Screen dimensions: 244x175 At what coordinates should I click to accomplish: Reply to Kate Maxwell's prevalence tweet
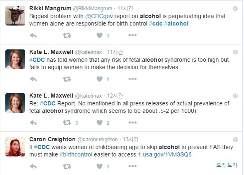coord(33,123)
